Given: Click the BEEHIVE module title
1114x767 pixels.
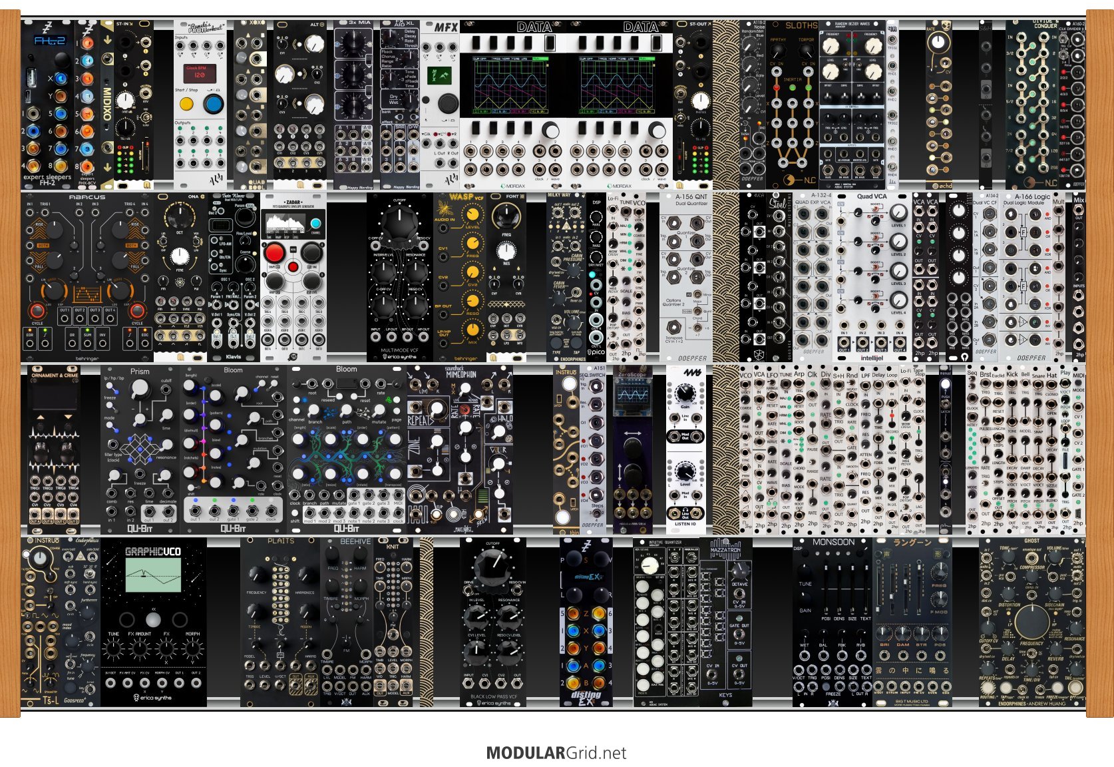Looking at the screenshot, I should click(x=355, y=542).
